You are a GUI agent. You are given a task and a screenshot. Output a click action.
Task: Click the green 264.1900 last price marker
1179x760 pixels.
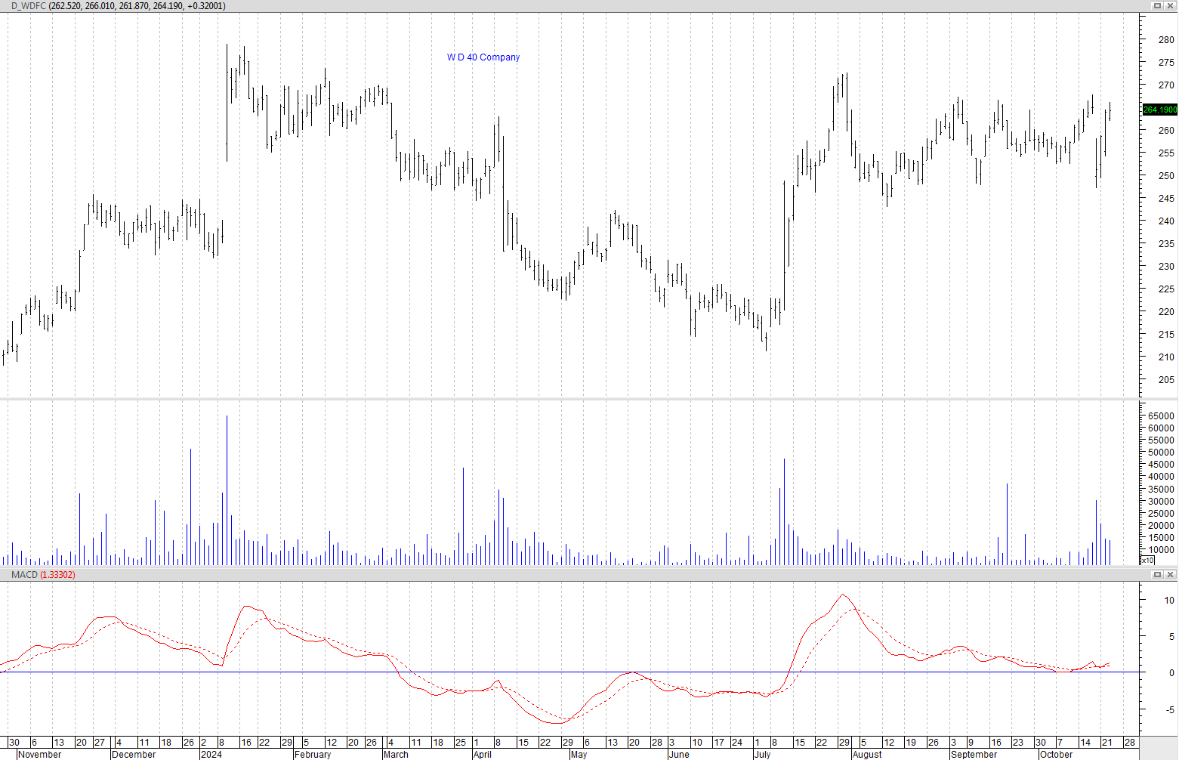pos(1159,110)
